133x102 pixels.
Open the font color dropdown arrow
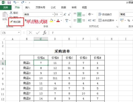click(61, 20)
